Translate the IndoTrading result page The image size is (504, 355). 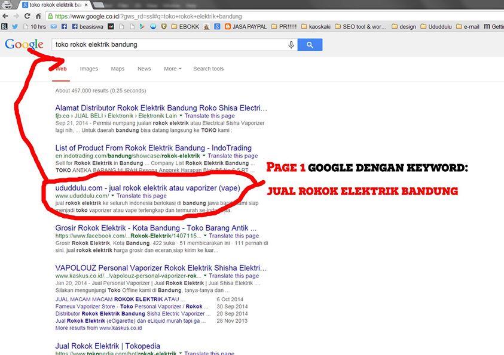233,156
